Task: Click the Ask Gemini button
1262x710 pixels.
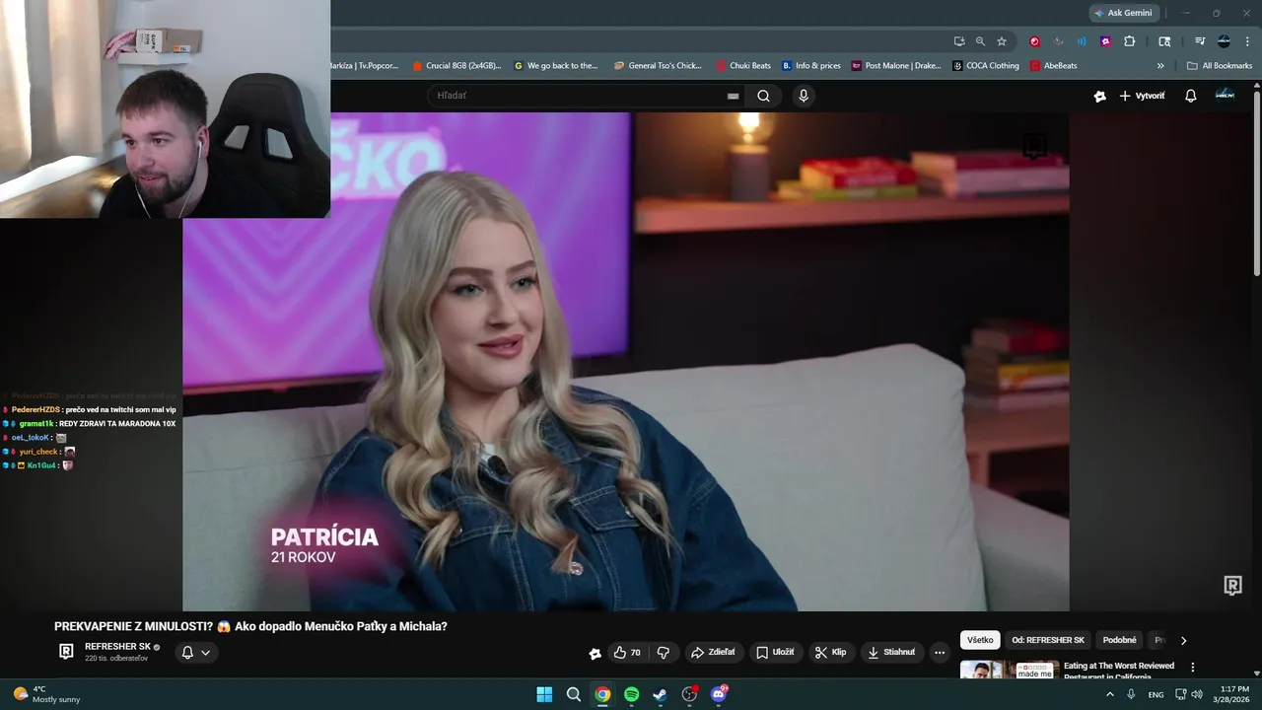Action: tap(1123, 13)
